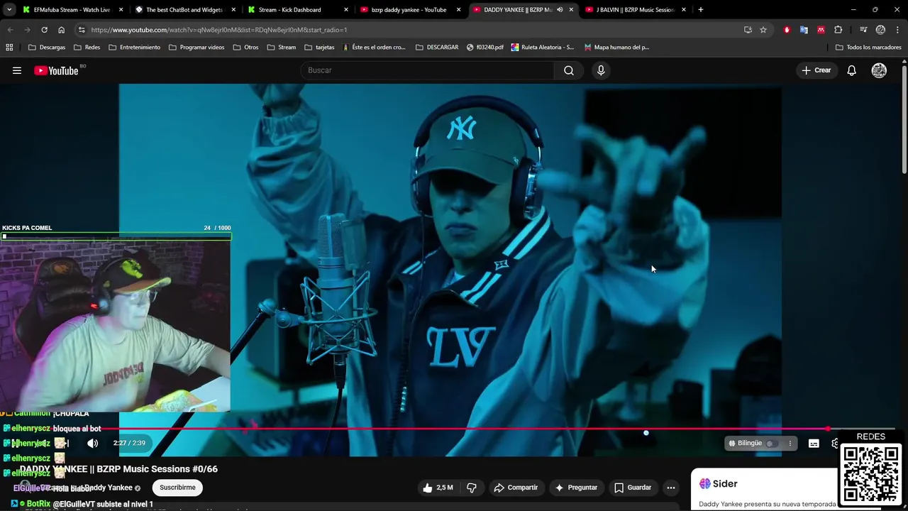This screenshot has height=511, width=908.
Task: Open the Sider panel card
Action: [765, 490]
